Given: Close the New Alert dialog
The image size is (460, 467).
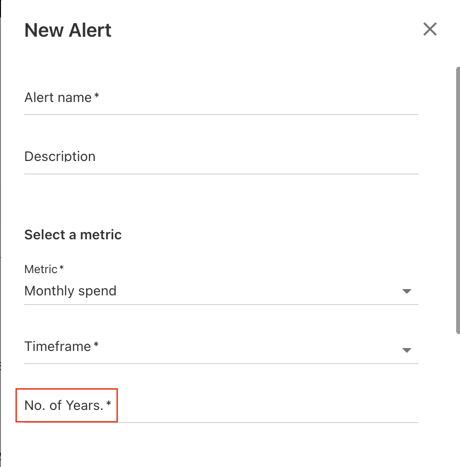Looking at the screenshot, I should (430, 29).
